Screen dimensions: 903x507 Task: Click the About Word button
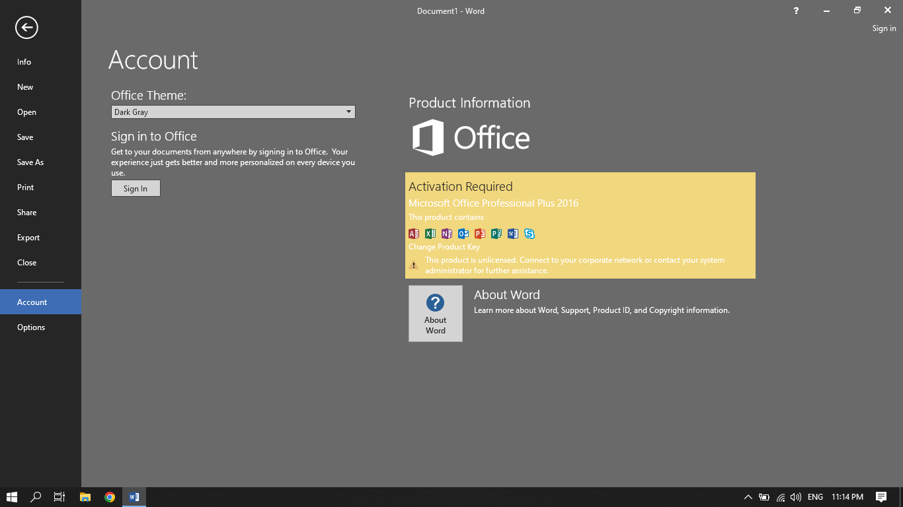(436, 314)
